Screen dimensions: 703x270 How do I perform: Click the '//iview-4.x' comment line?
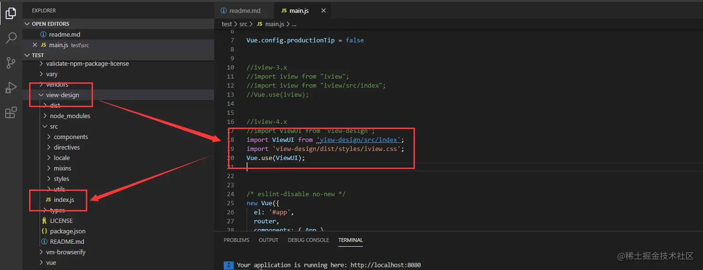pyautogui.click(x=267, y=122)
